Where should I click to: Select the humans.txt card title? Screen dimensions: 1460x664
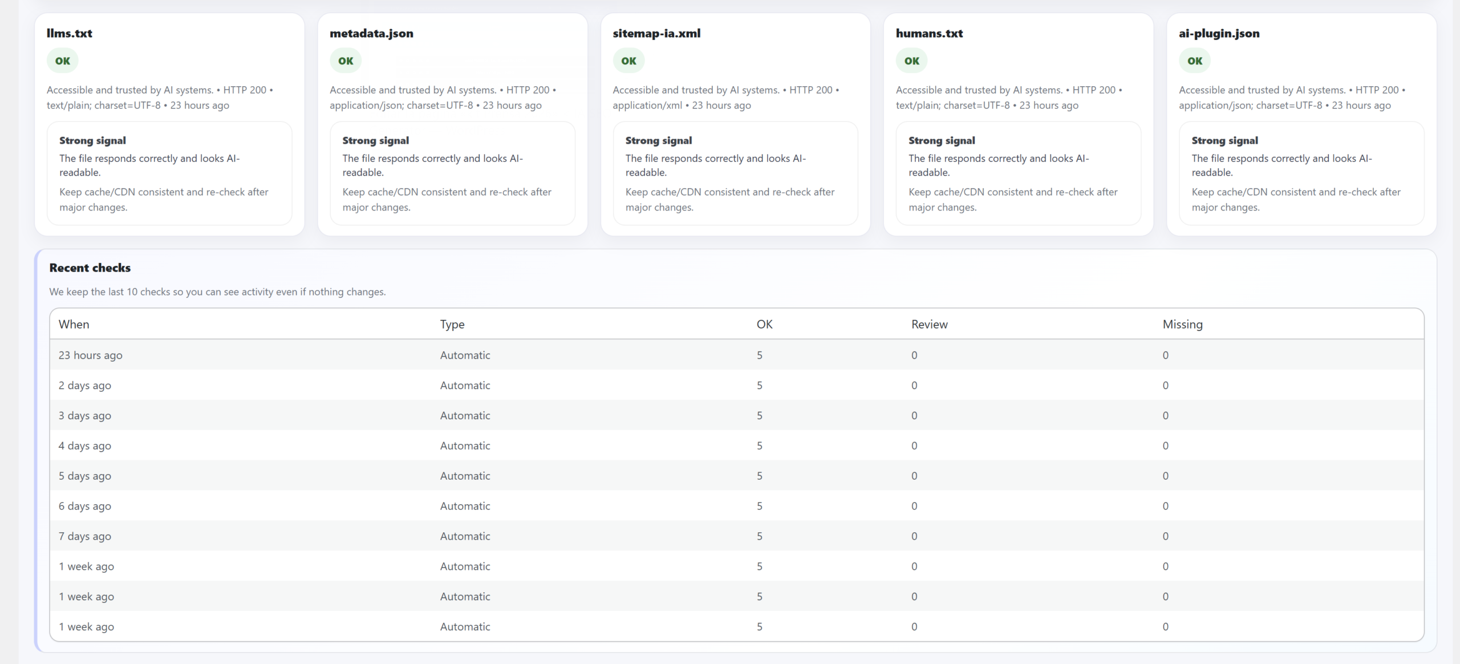[x=929, y=34]
